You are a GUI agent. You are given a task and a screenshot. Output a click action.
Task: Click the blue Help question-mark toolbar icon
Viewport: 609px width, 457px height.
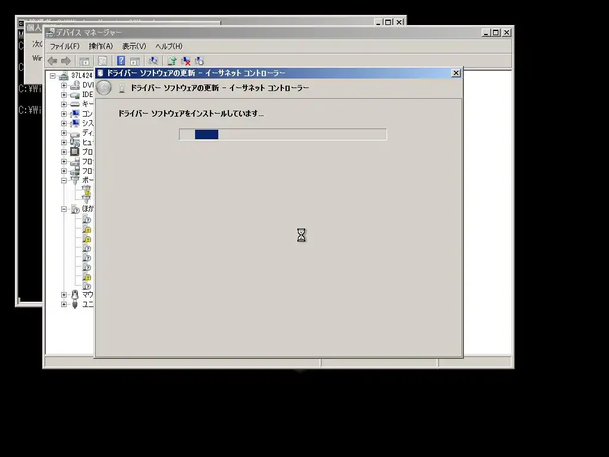pyautogui.click(x=121, y=61)
